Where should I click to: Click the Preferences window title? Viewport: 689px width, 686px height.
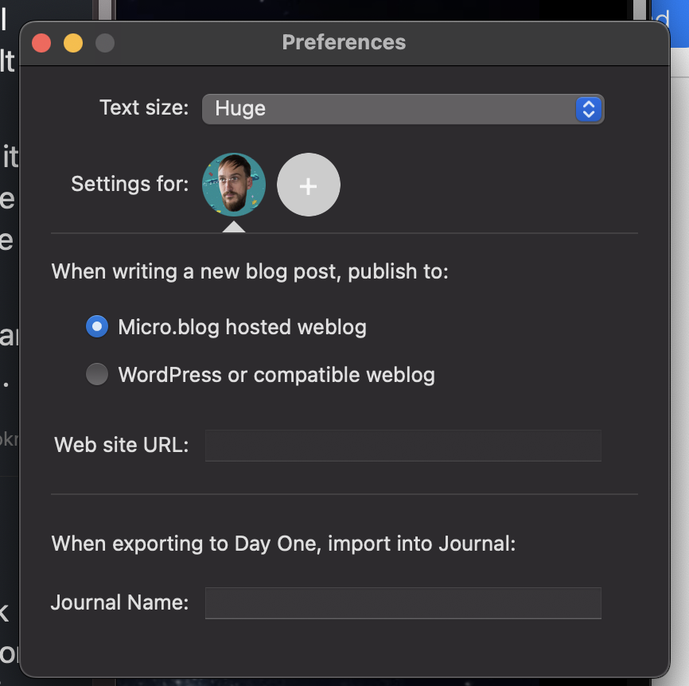pos(344,42)
